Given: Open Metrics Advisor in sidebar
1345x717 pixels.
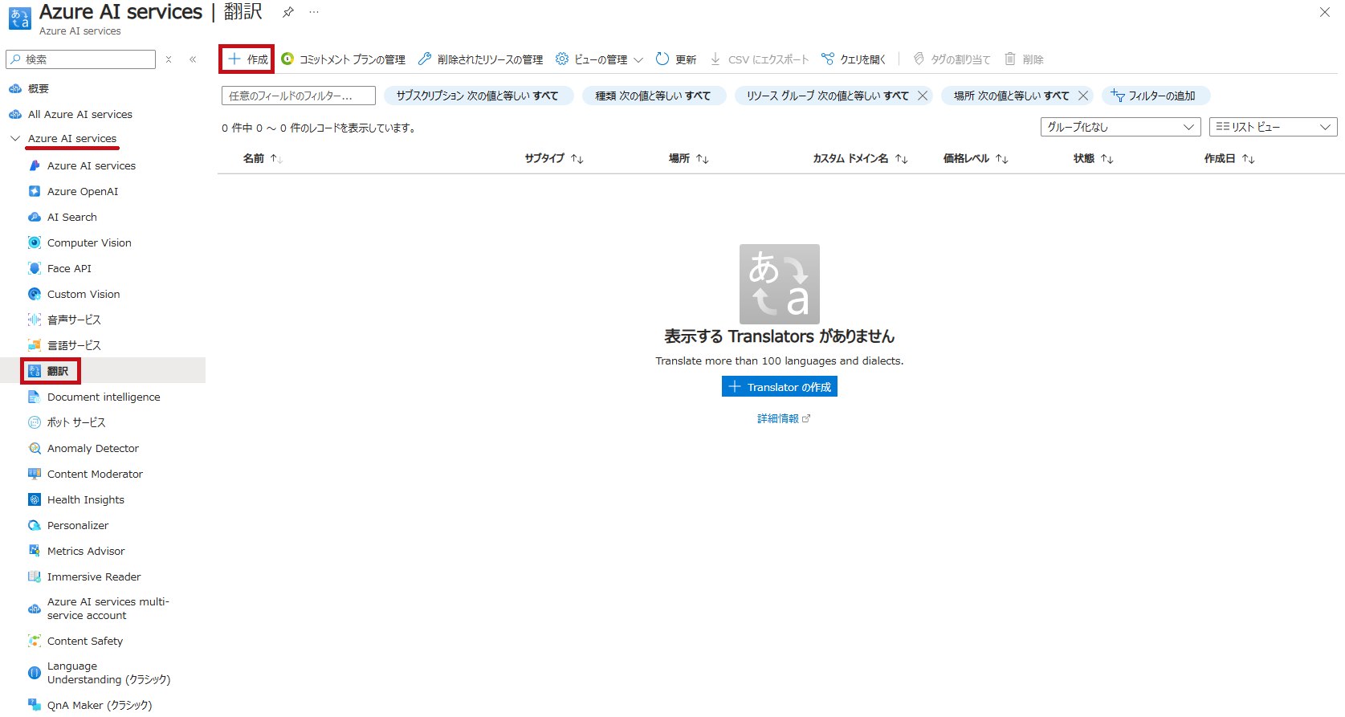Looking at the screenshot, I should click(86, 551).
